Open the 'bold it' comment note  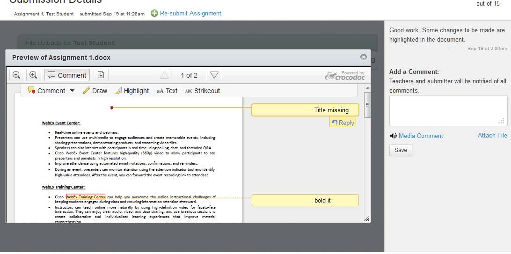point(305,200)
